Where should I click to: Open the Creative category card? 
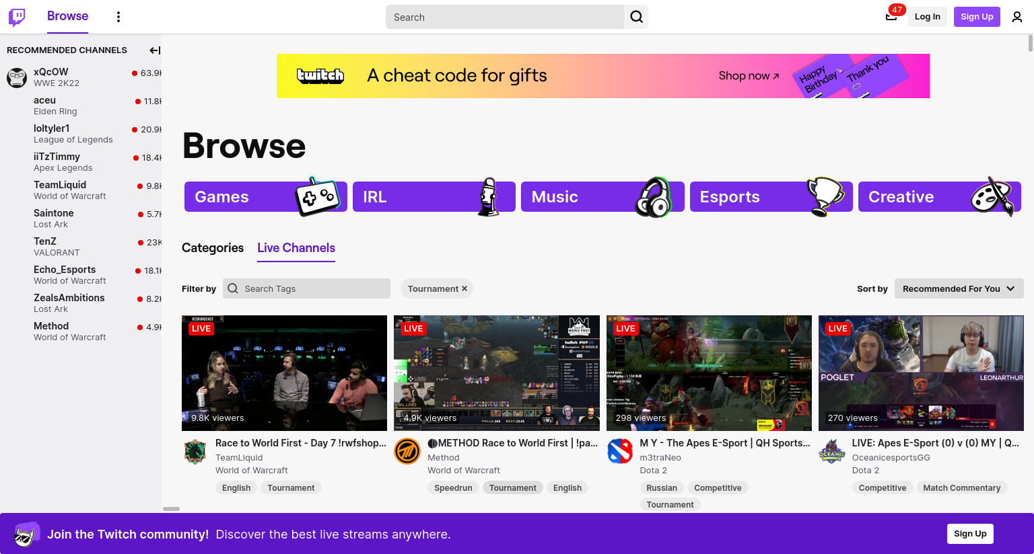940,197
